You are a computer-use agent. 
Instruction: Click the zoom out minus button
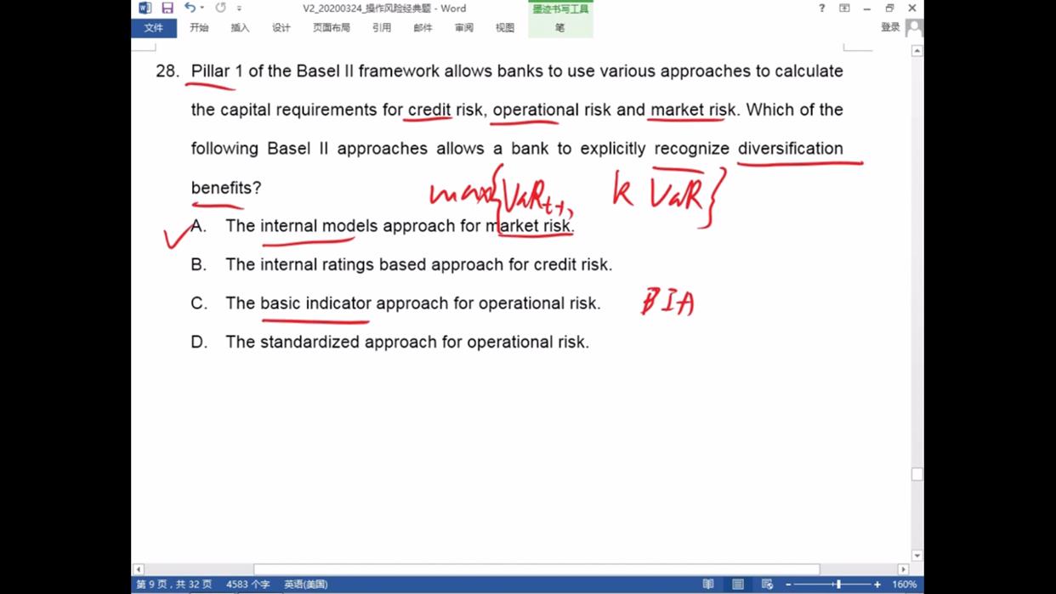coord(788,585)
